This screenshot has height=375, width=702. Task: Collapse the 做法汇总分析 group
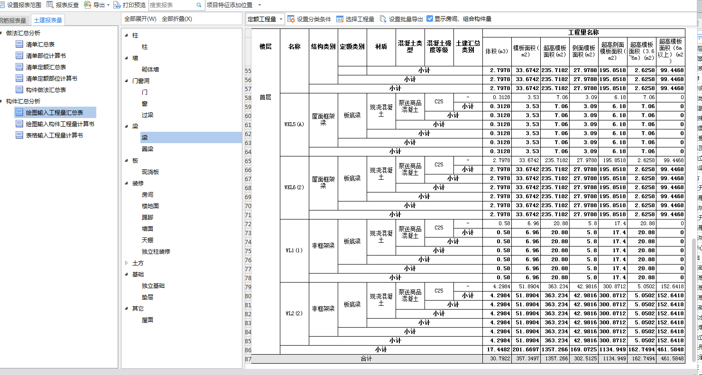[x=1, y=33]
